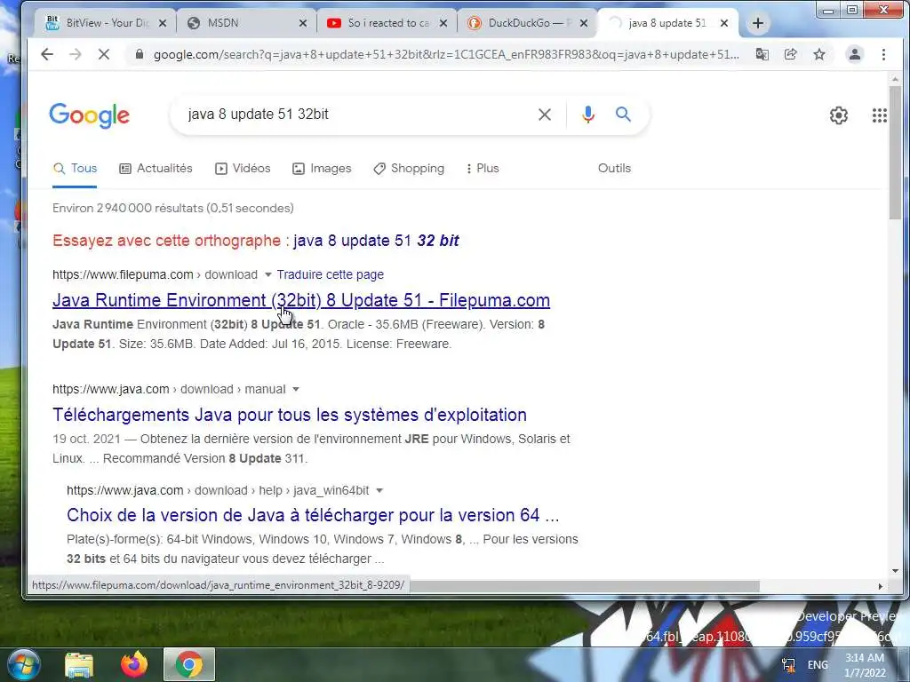Click the share page icon in address bar

click(790, 54)
